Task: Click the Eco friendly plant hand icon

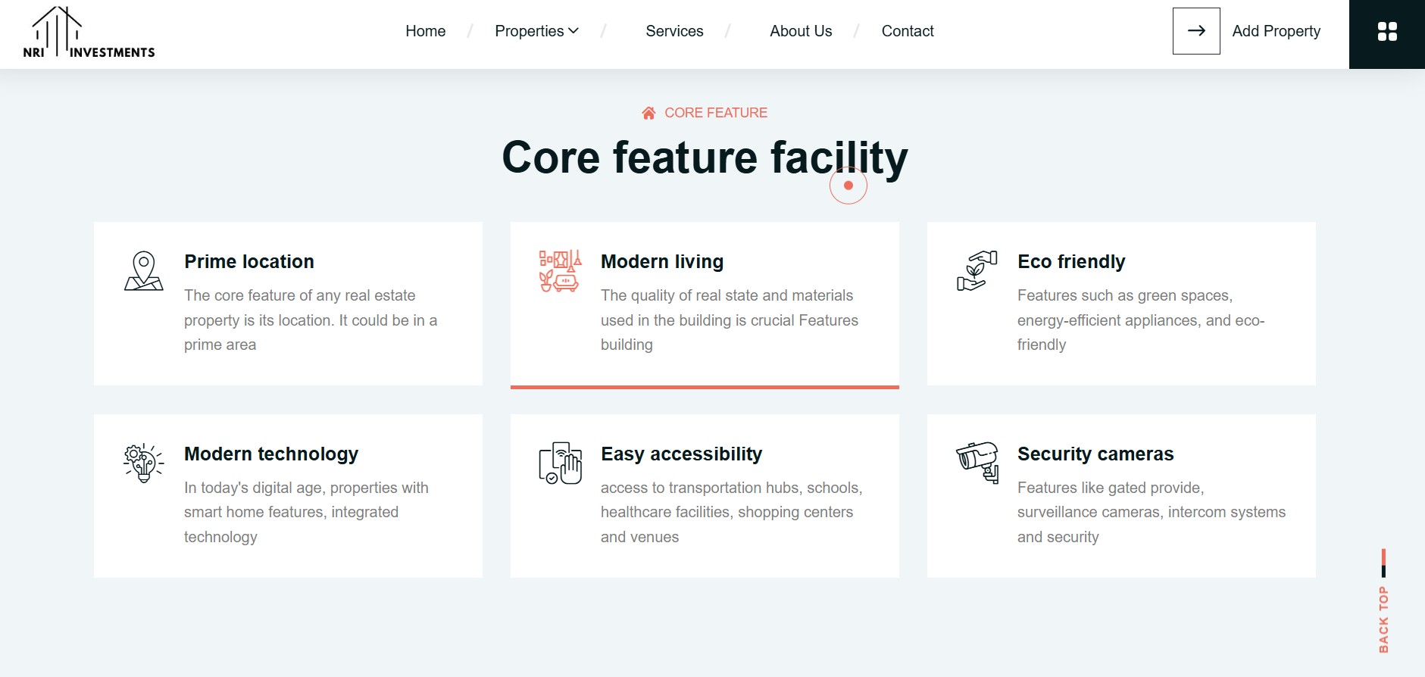Action: pyautogui.click(x=977, y=271)
